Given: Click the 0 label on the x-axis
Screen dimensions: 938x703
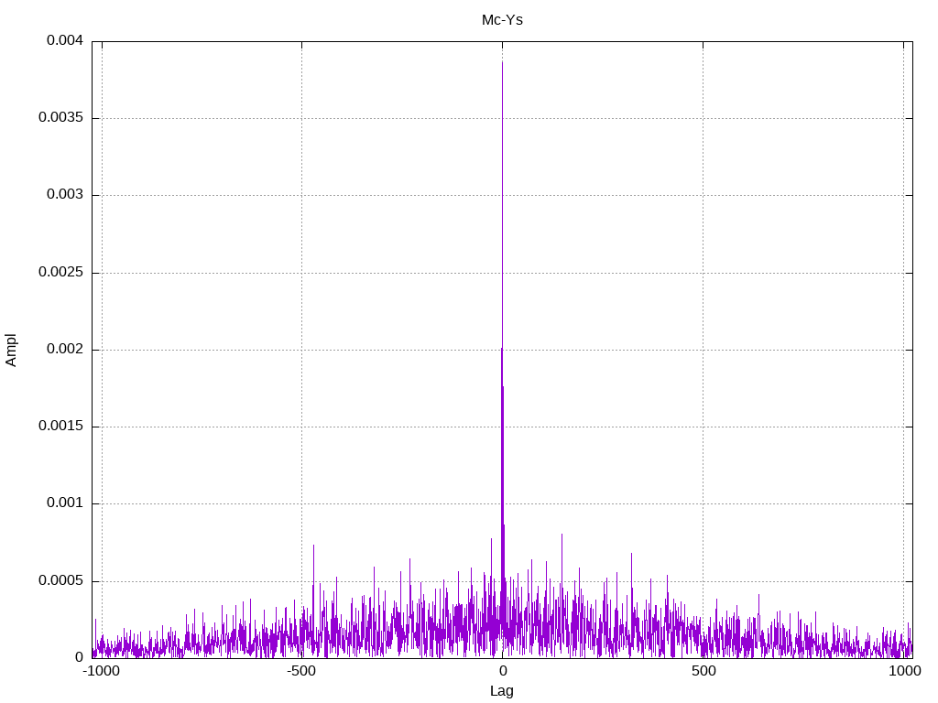Looking at the screenshot, I should [502, 671].
